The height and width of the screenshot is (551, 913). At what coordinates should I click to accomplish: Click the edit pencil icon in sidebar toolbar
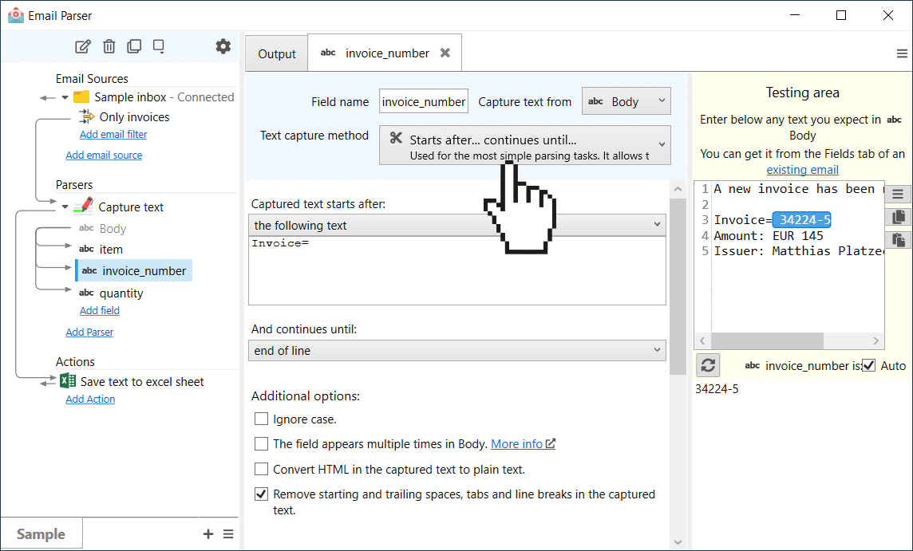[x=83, y=46]
